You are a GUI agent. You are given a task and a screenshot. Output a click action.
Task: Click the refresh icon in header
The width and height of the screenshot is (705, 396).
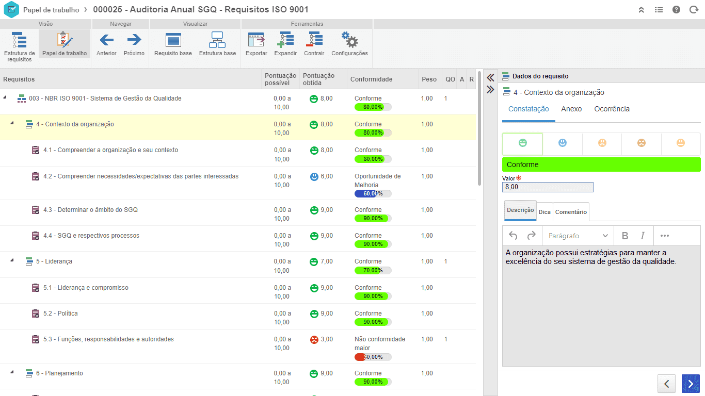(x=694, y=10)
